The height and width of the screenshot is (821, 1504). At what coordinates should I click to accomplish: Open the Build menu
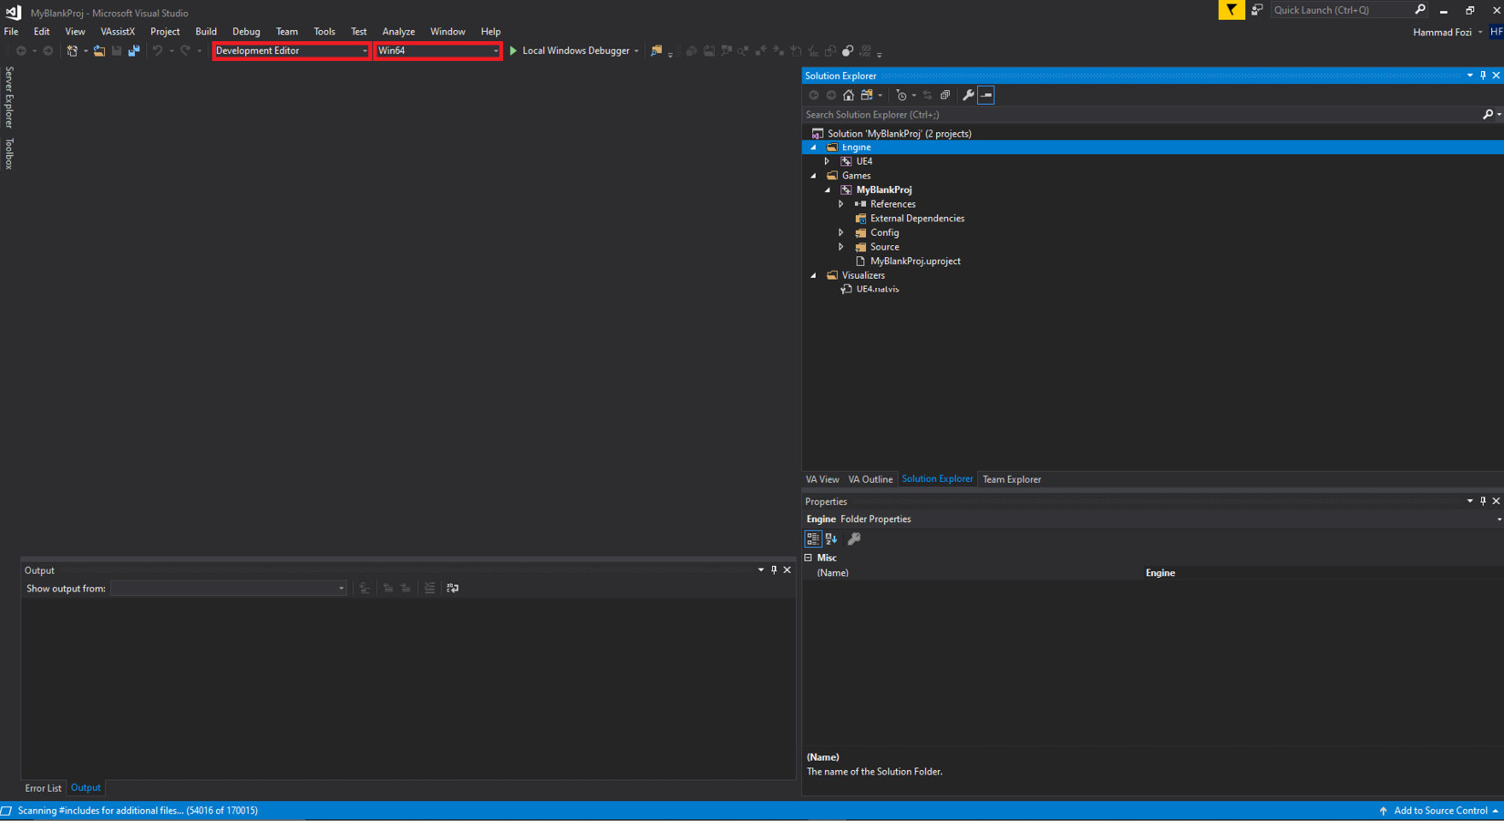tap(206, 31)
